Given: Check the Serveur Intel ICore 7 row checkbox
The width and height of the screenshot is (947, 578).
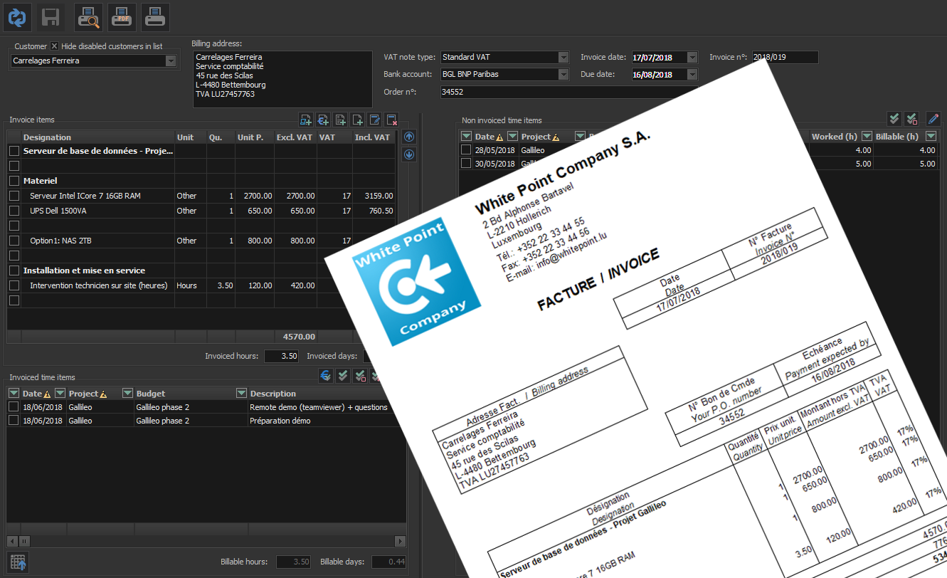Looking at the screenshot, I should [14, 196].
